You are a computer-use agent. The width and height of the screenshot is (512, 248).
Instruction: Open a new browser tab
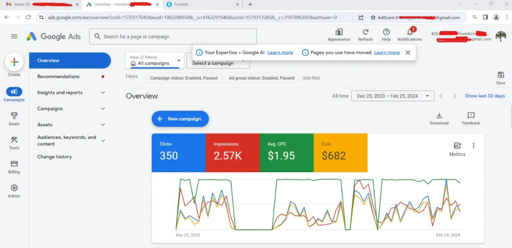click(250, 4)
